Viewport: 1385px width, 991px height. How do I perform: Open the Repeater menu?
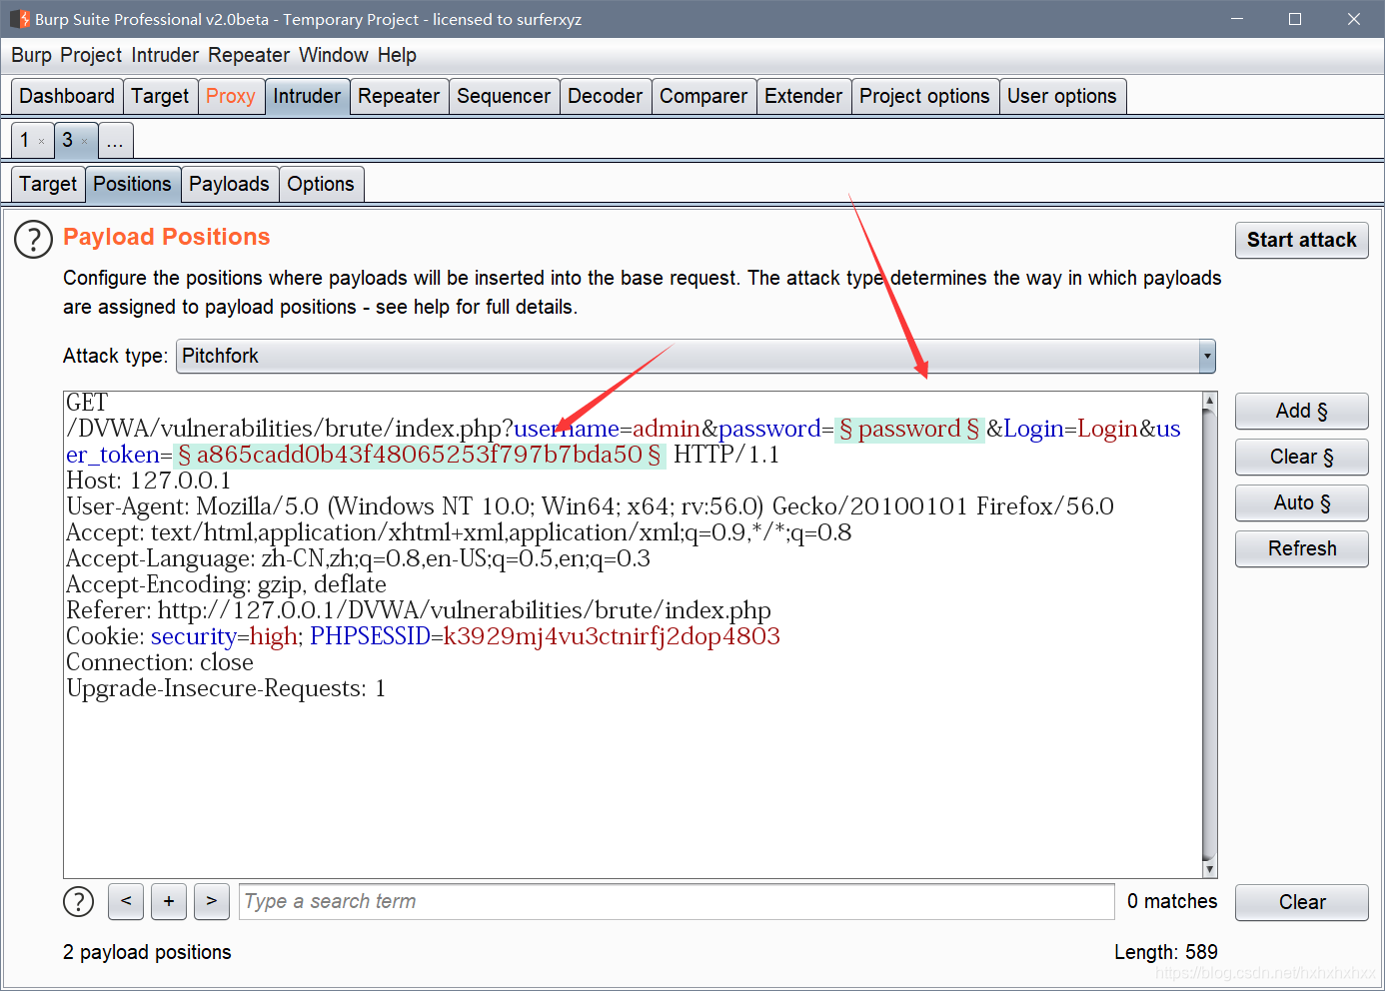249,55
